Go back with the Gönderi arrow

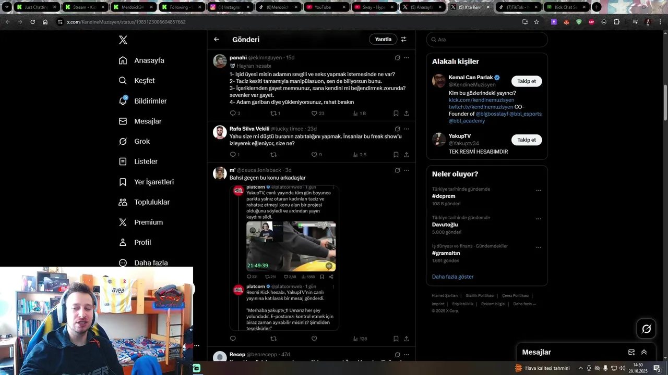pyautogui.click(x=217, y=39)
